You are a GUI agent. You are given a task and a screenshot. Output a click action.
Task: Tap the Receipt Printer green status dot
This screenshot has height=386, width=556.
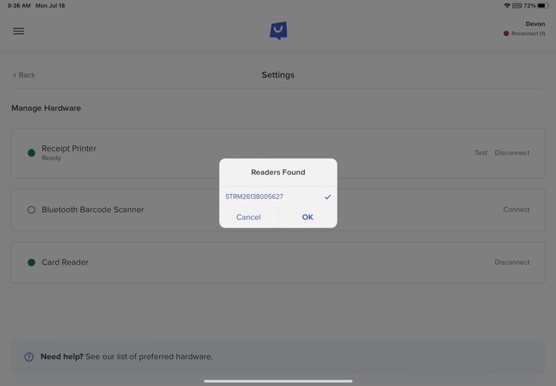tap(31, 153)
